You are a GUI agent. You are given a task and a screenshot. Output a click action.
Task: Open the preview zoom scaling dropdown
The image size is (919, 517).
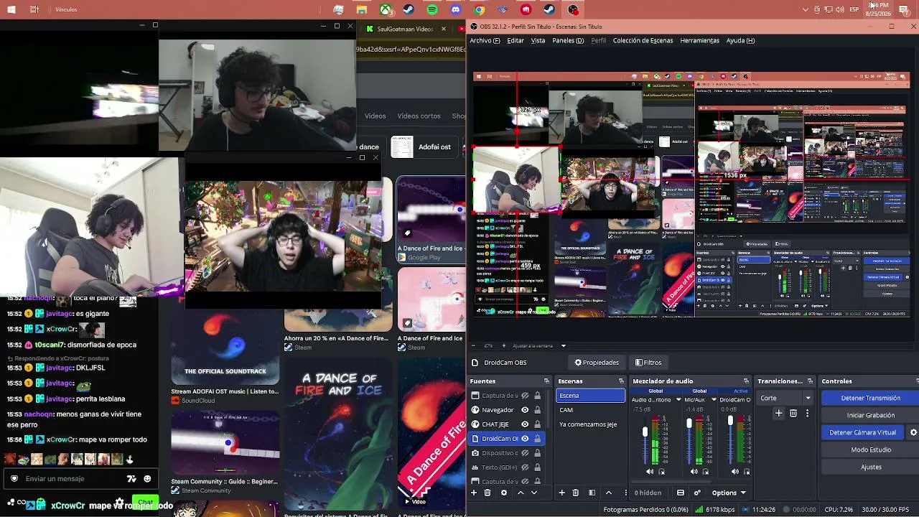(564, 346)
